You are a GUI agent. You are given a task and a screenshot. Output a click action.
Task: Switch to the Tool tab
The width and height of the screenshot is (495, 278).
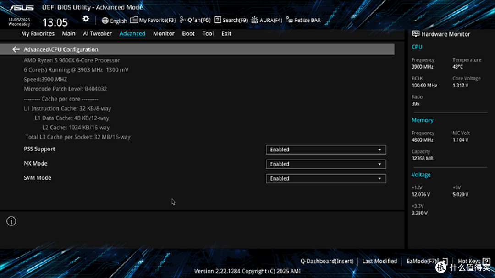[x=208, y=33]
